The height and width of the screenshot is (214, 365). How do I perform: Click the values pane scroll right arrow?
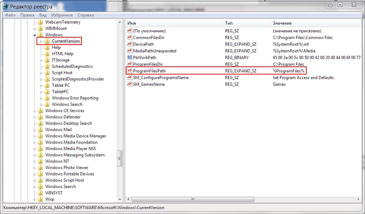pyautogui.click(x=358, y=199)
